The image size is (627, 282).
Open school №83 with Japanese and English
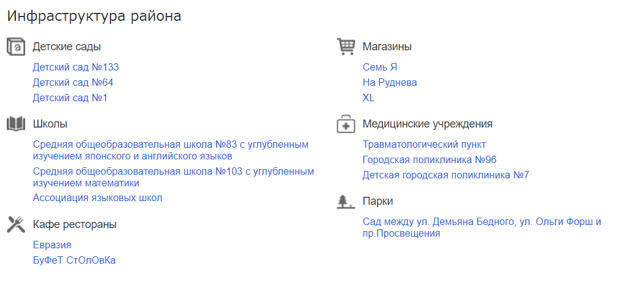coord(170,145)
